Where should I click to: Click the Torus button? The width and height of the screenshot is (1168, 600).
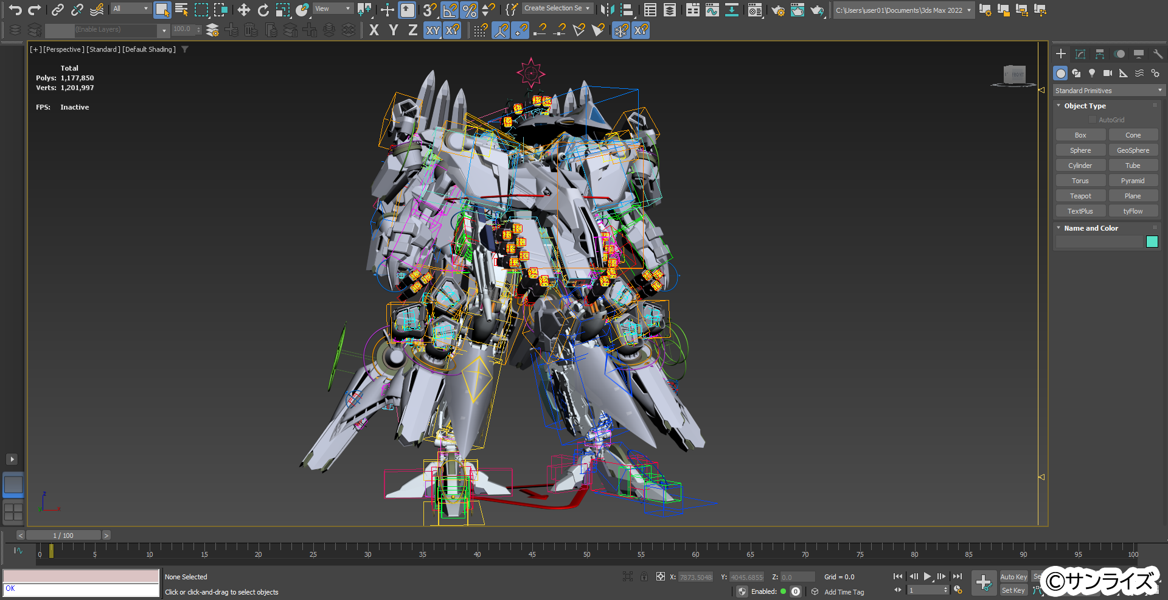(x=1080, y=181)
